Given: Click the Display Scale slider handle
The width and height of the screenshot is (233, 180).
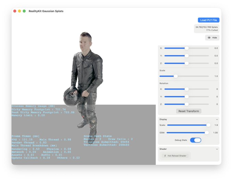Looking at the screenshot, I should pyautogui.click(x=208, y=125).
